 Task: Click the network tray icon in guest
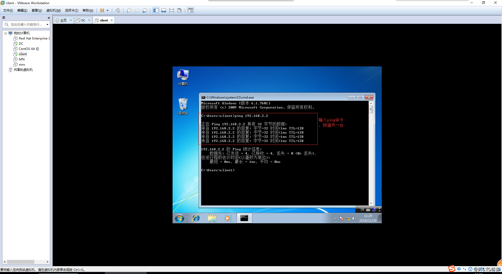click(348, 218)
